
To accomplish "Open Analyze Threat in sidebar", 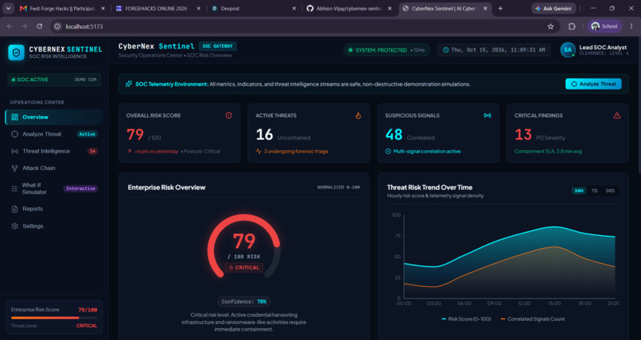I will click(x=54, y=134).
